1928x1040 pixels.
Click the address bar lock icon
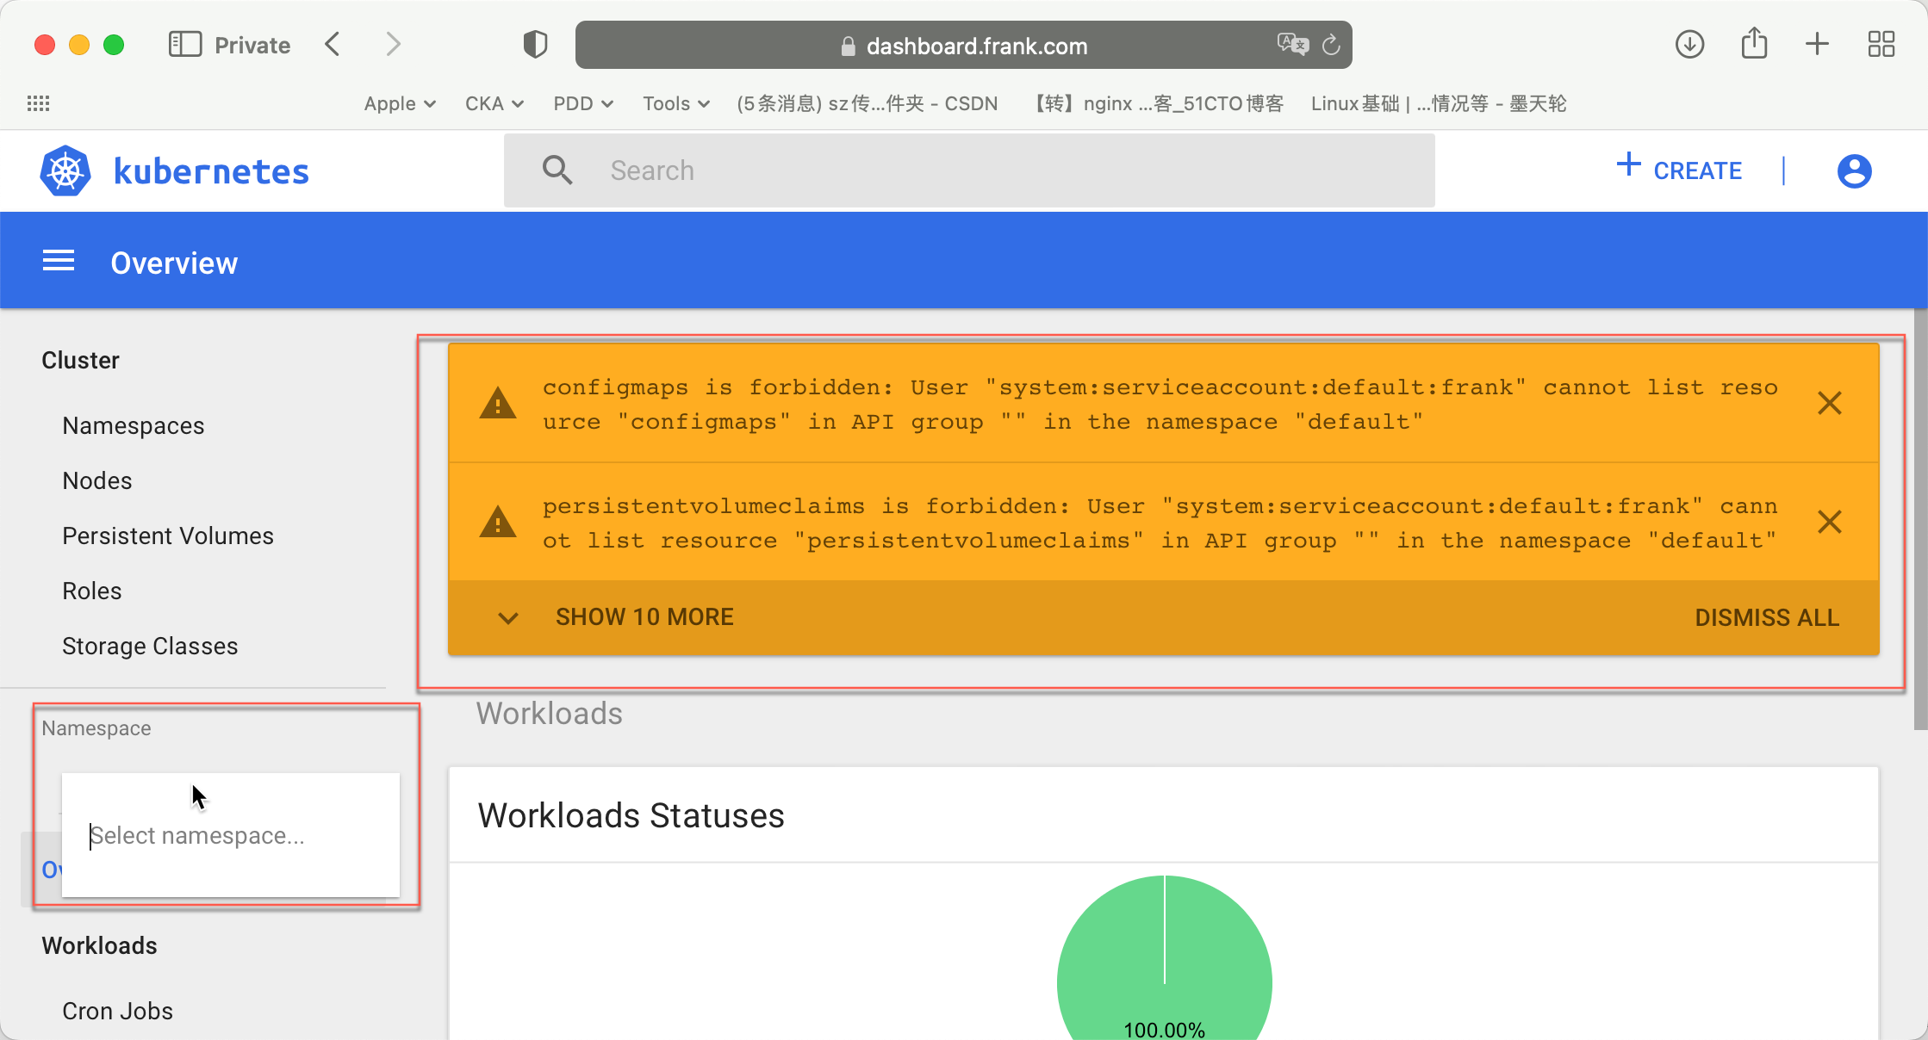coord(848,46)
